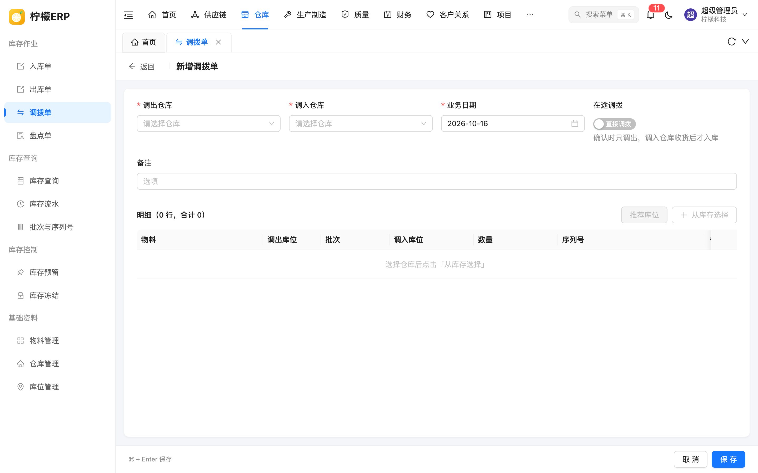Viewport: 758px width, 473px height.
Task: Click the 推荐库位 button
Action: pyautogui.click(x=644, y=215)
